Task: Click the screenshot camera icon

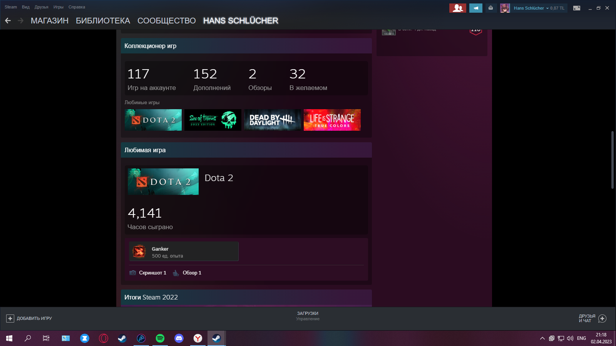Action: tap(133, 273)
